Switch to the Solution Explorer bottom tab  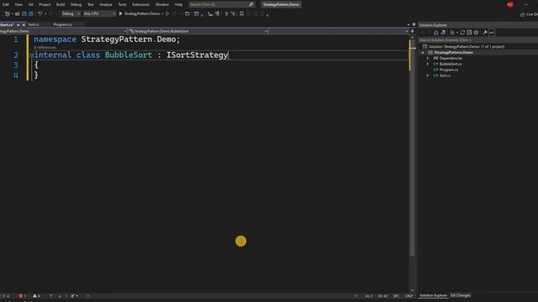[434, 295]
